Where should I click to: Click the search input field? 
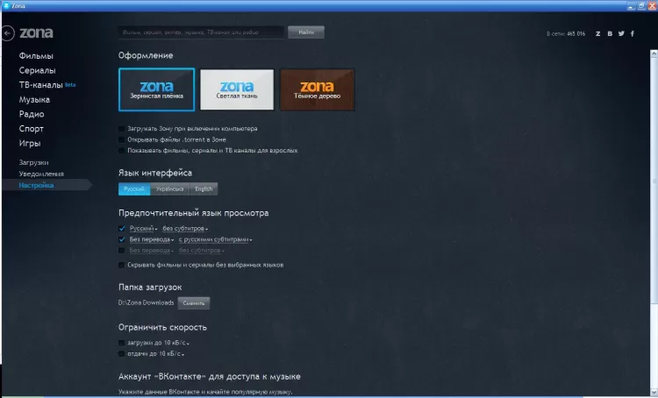tap(202, 32)
